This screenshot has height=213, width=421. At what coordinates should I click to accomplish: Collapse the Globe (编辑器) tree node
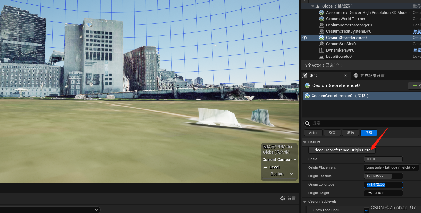pyautogui.click(x=313, y=6)
